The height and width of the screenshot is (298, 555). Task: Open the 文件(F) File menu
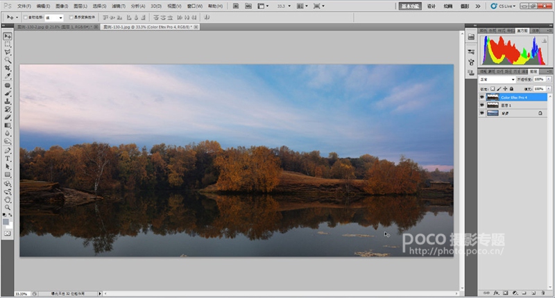pyautogui.click(x=24, y=6)
